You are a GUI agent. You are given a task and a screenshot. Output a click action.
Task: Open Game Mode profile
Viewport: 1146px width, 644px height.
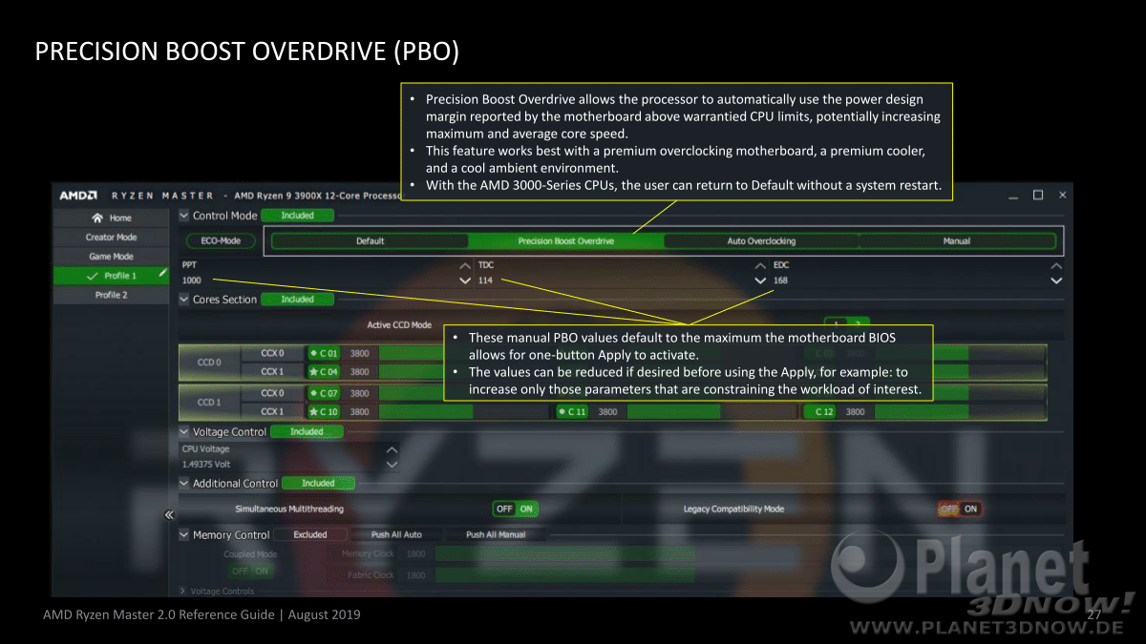(x=112, y=256)
